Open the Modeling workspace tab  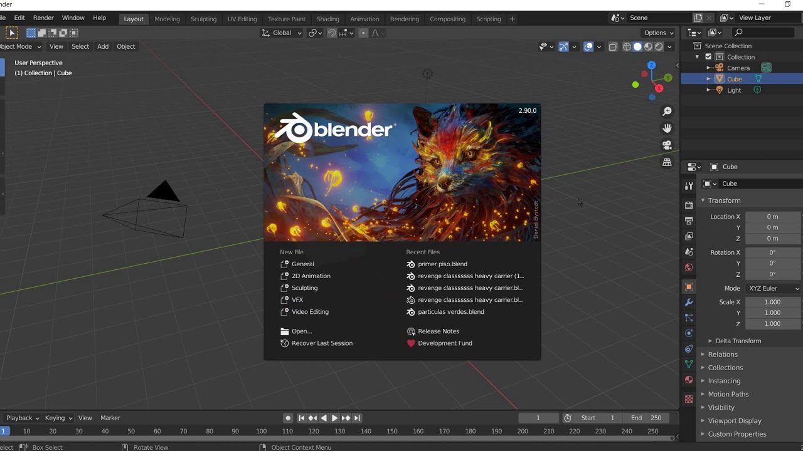(167, 19)
